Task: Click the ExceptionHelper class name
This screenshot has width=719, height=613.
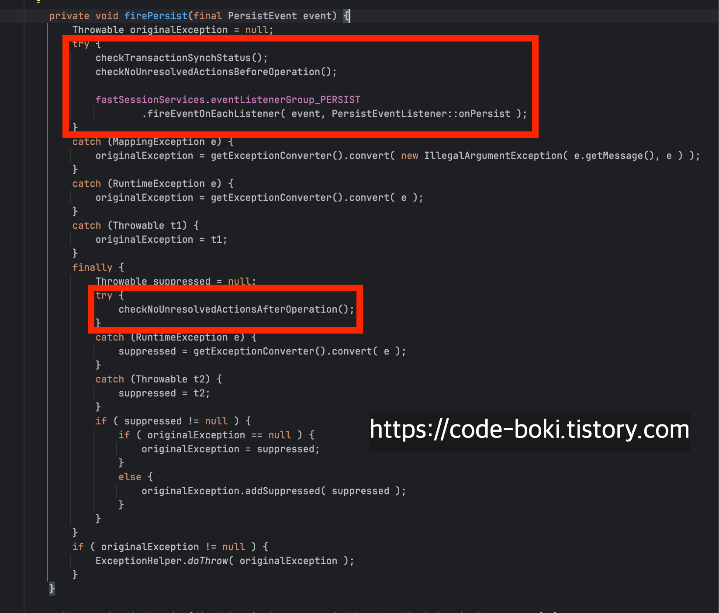Action: pyautogui.click(x=138, y=561)
